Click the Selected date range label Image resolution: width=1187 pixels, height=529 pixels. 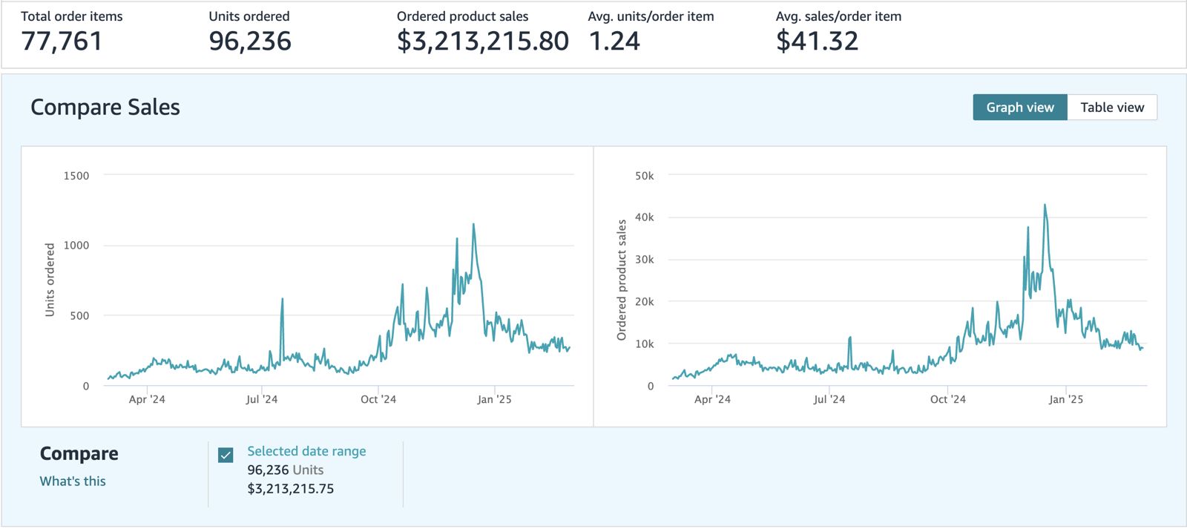(x=306, y=451)
